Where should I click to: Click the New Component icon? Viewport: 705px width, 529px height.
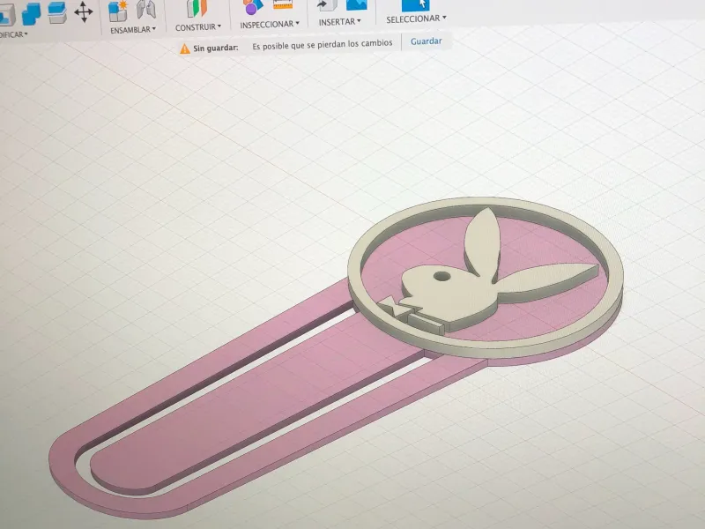(x=119, y=11)
